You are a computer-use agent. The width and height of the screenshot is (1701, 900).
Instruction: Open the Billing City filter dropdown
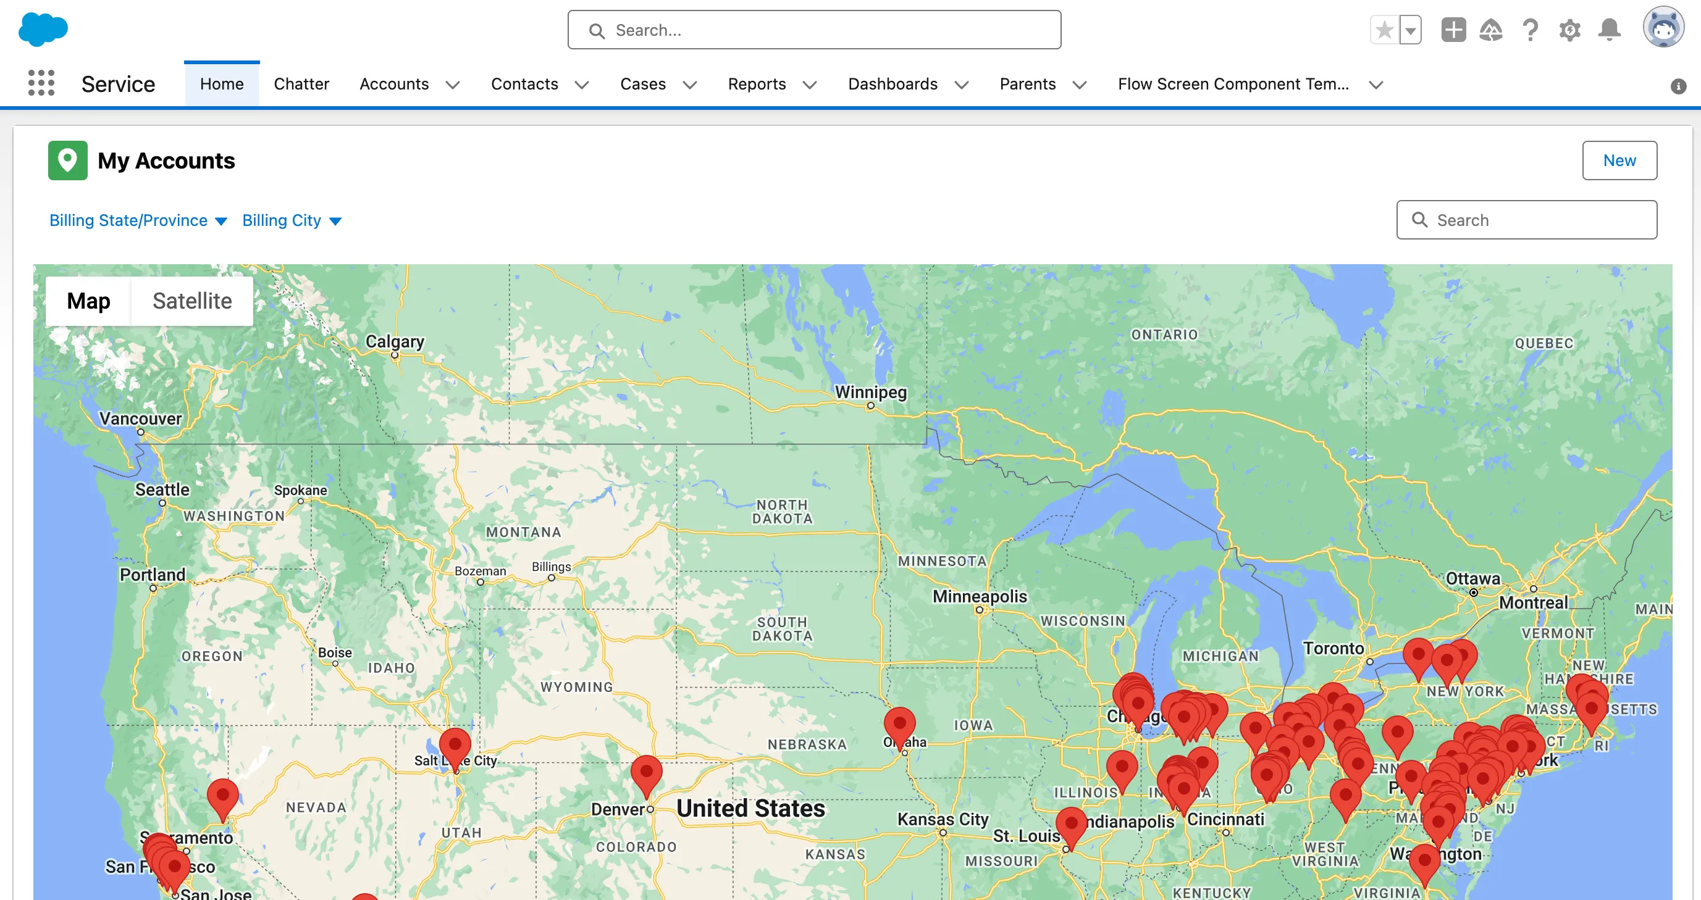click(x=291, y=220)
